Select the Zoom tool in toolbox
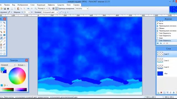This screenshot has height=99, width=177. click(4, 29)
